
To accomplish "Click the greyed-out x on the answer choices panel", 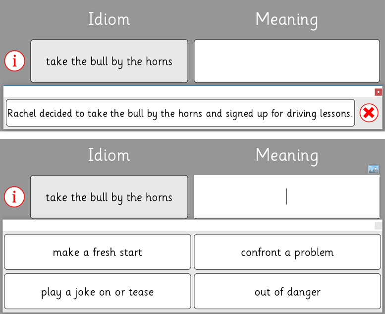I will click(379, 226).
